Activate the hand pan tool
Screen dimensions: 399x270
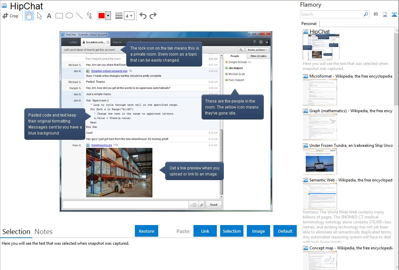[x=29, y=16]
